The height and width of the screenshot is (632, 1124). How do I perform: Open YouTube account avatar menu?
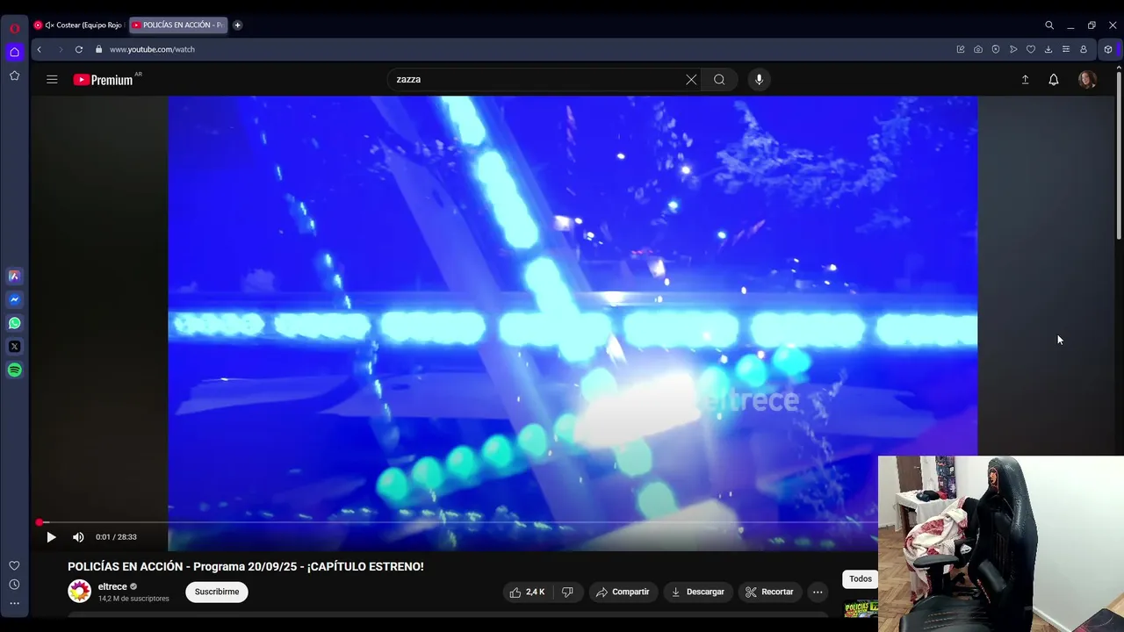(x=1087, y=79)
